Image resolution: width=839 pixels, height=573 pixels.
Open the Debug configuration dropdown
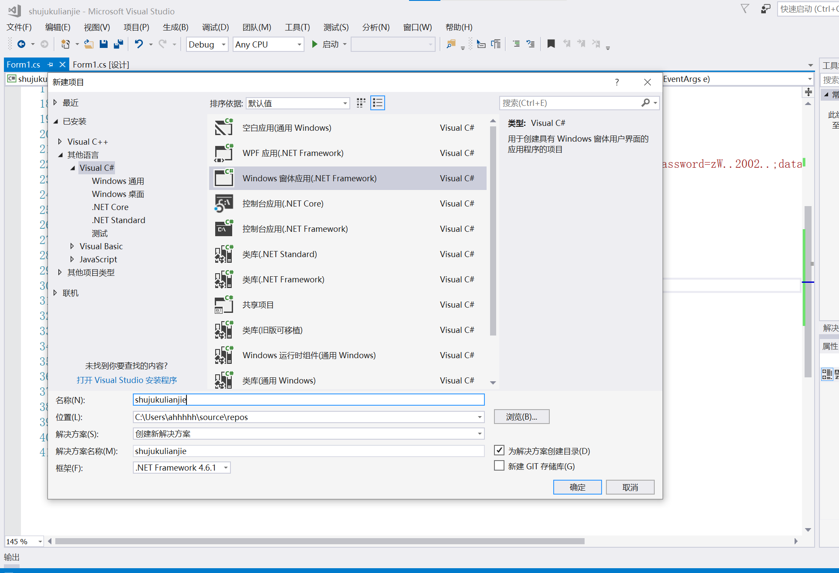(x=223, y=44)
